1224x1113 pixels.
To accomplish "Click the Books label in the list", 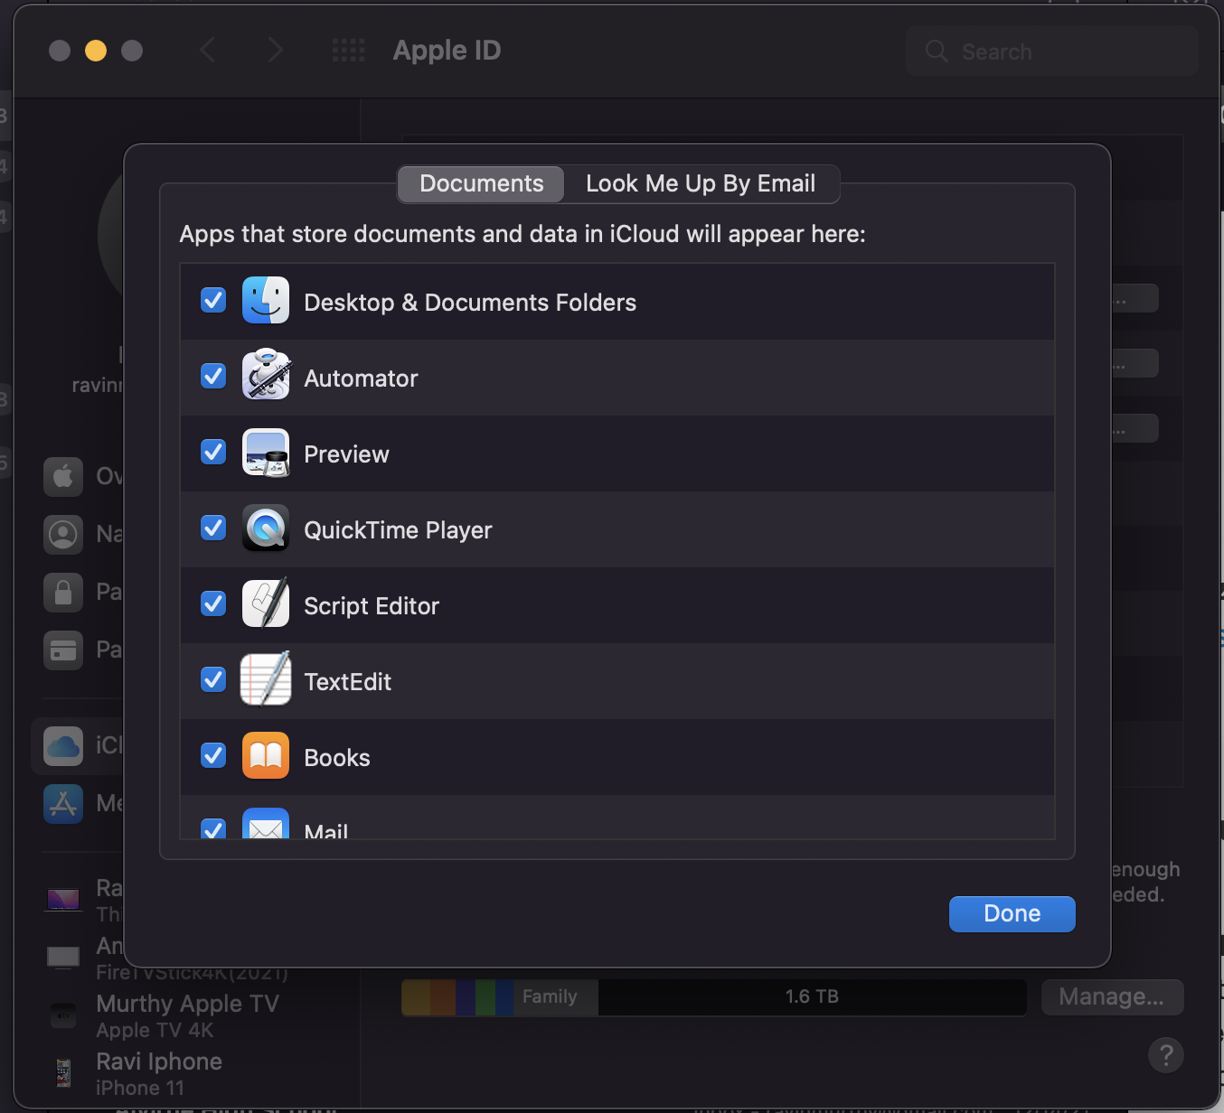I will click(337, 758).
